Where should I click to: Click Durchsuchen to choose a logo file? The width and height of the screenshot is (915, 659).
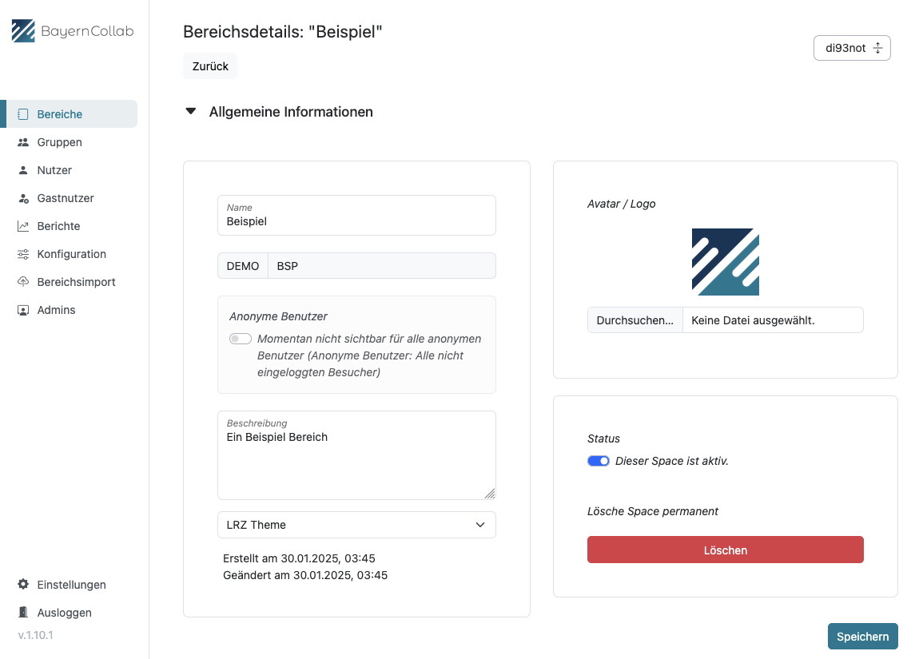(635, 320)
